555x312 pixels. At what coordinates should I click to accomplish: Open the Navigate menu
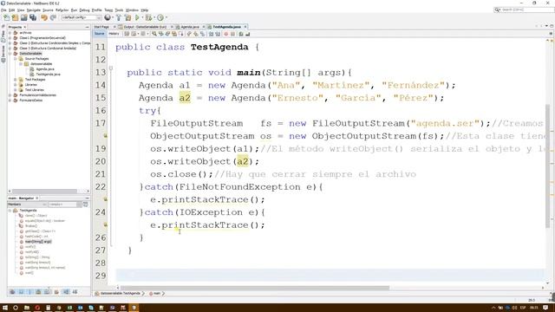34,10
